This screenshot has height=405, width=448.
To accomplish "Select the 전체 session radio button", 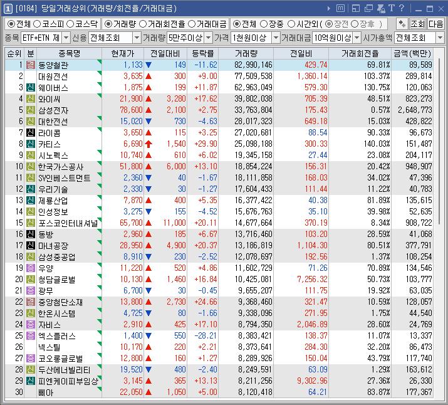I will pyautogui.click(x=236, y=24).
